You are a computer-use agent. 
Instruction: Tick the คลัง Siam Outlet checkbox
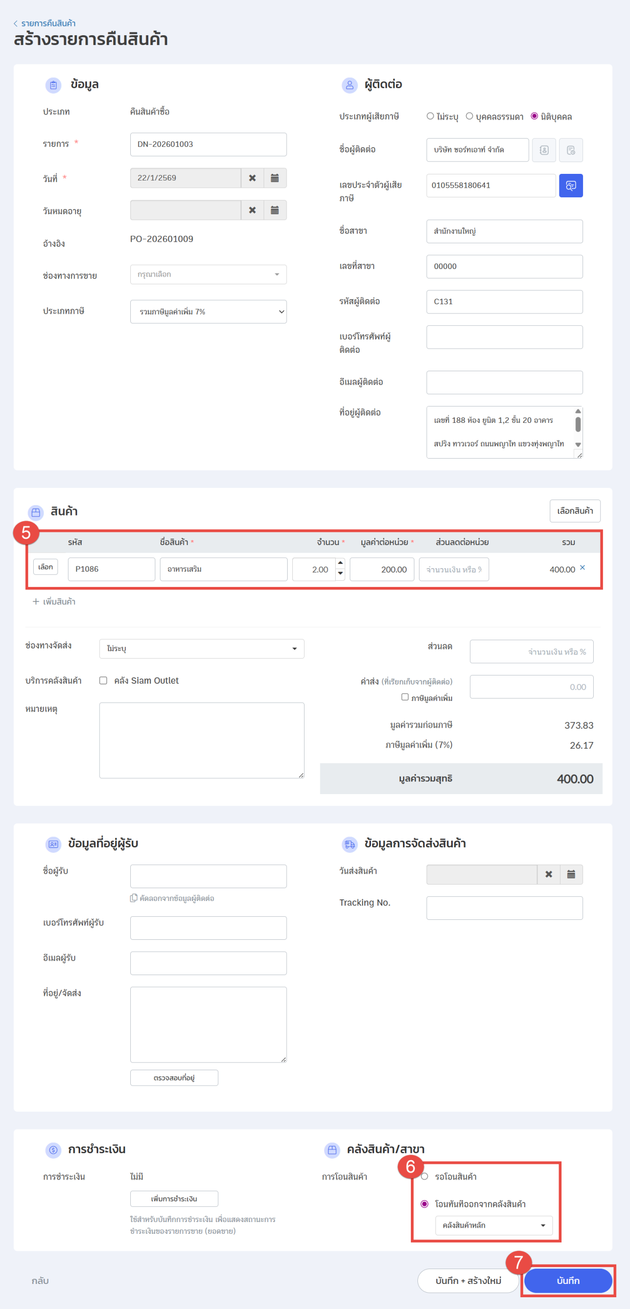pos(103,681)
